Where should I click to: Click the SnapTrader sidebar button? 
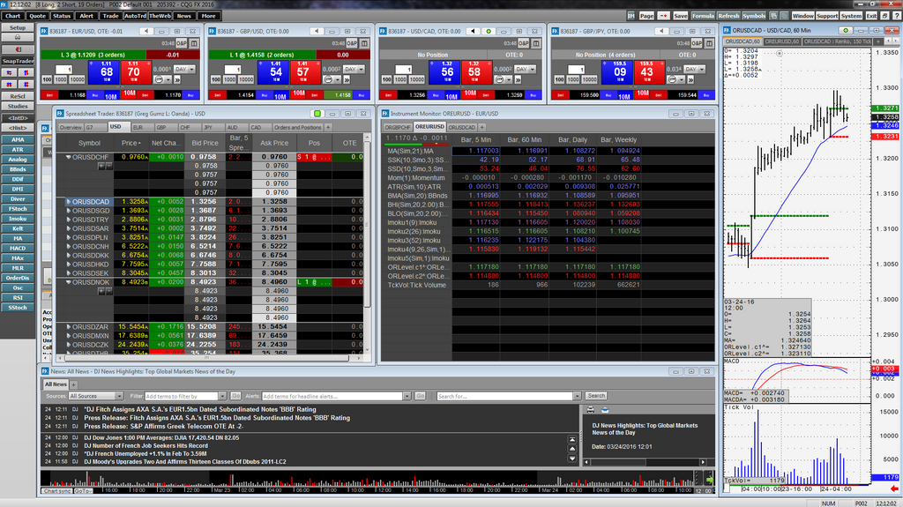click(18, 61)
